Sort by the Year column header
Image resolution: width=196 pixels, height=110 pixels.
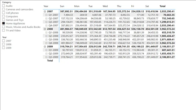(46, 6)
